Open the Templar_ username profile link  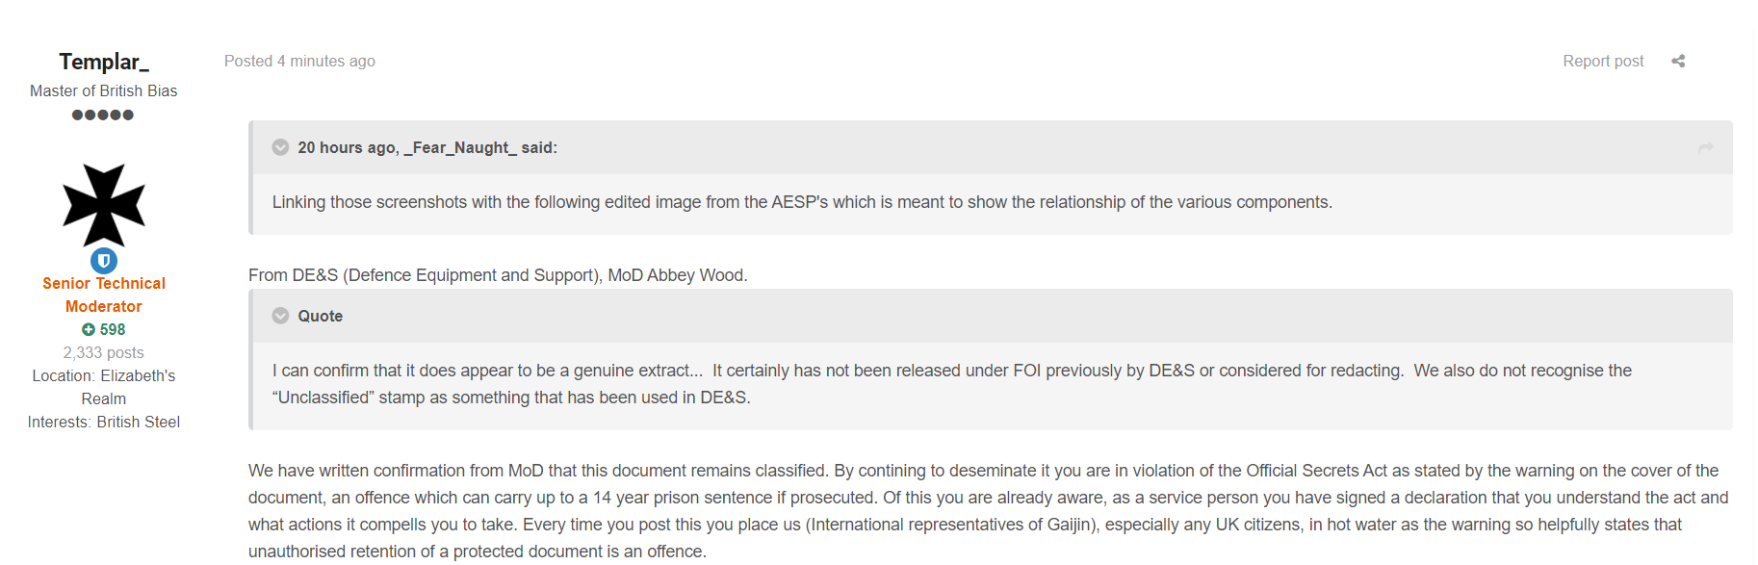[104, 62]
